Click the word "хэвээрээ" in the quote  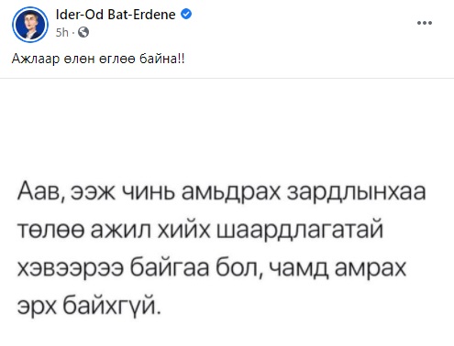tap(71, 269)
